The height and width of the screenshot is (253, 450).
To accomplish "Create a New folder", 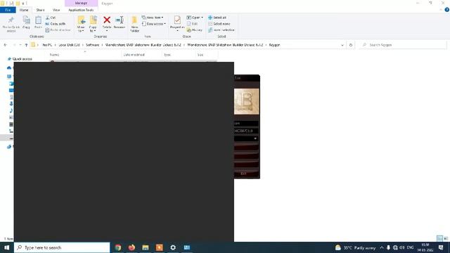I will [x=134, y=24].
